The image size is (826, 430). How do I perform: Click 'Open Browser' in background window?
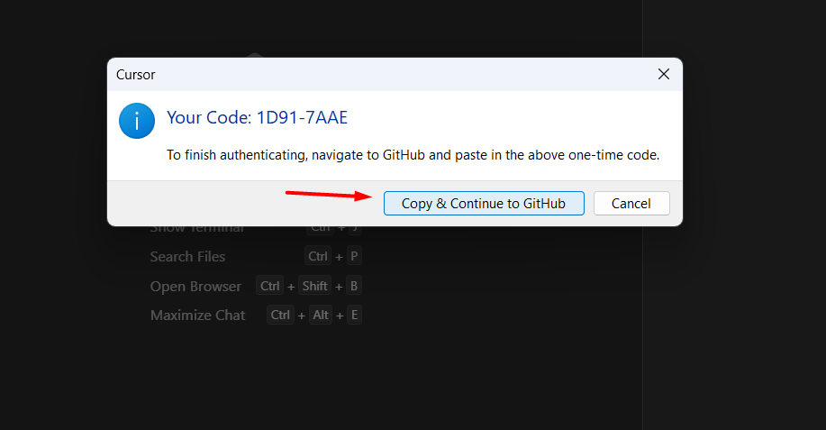point(195,286)
